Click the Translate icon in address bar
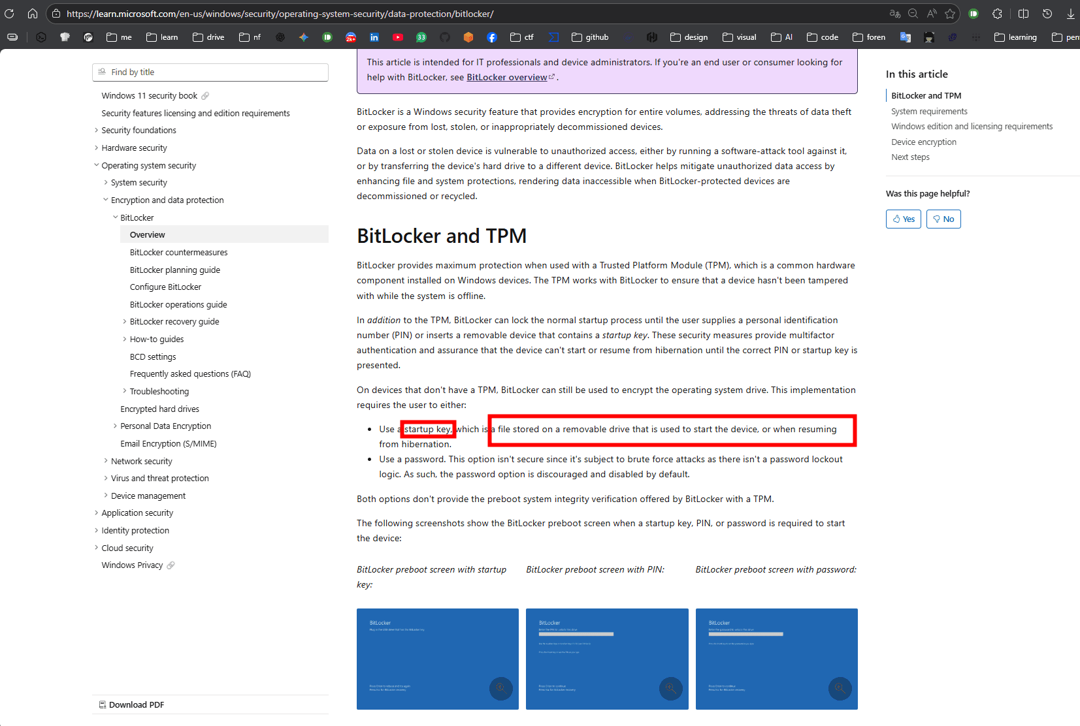1080x726 pixels. [x=895, y=14]
